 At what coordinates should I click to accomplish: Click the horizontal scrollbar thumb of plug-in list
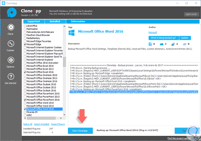tap(41, 118)
